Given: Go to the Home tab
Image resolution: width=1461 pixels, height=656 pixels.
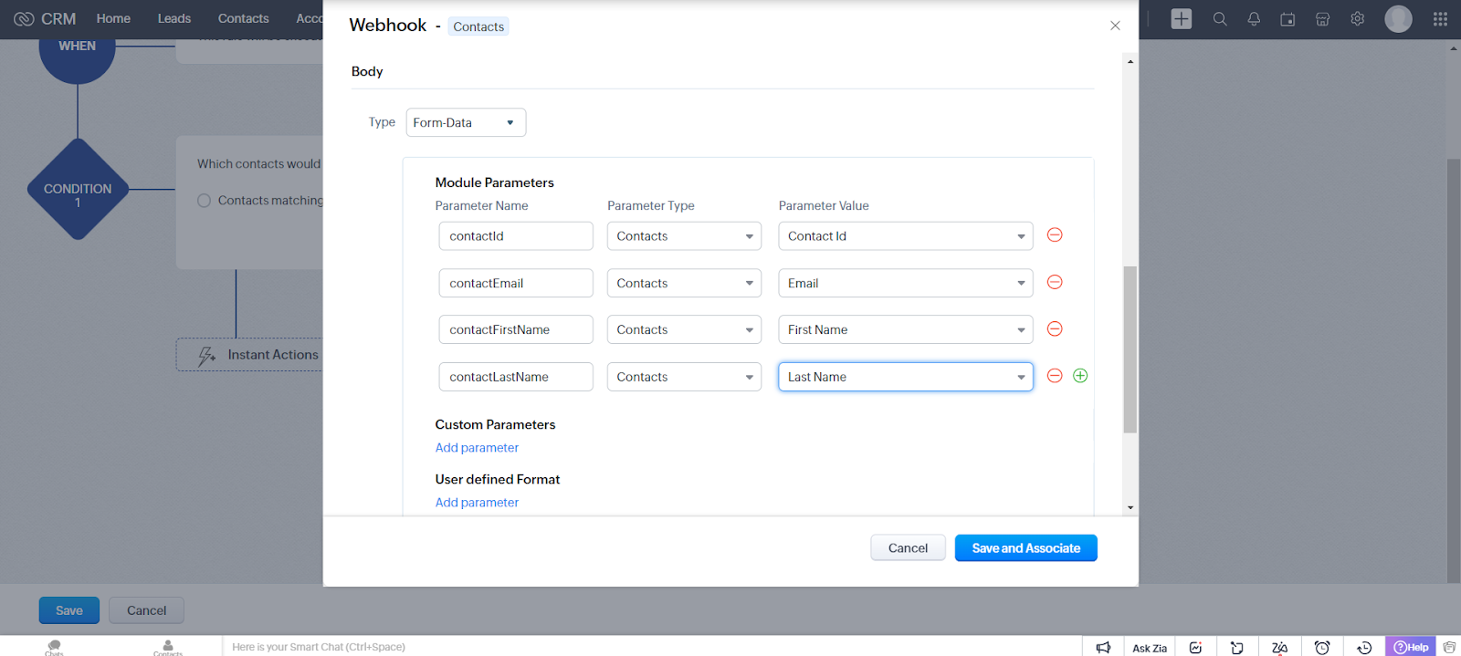Looking at the screenshot, I should pos(113,18).
